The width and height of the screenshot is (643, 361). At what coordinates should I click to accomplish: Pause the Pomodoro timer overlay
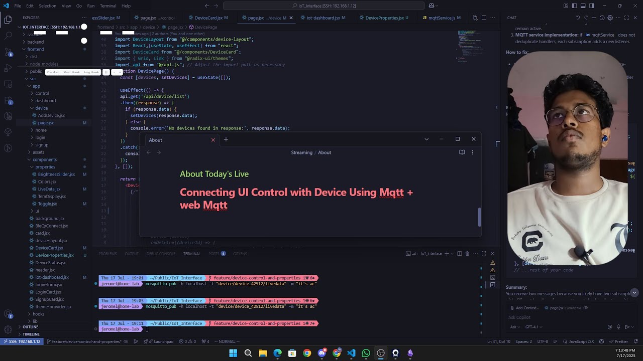click(x=106, y=72)
